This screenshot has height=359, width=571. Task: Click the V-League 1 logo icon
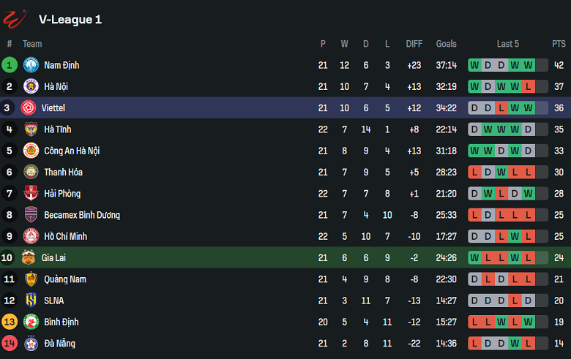(x=16, y=18)
